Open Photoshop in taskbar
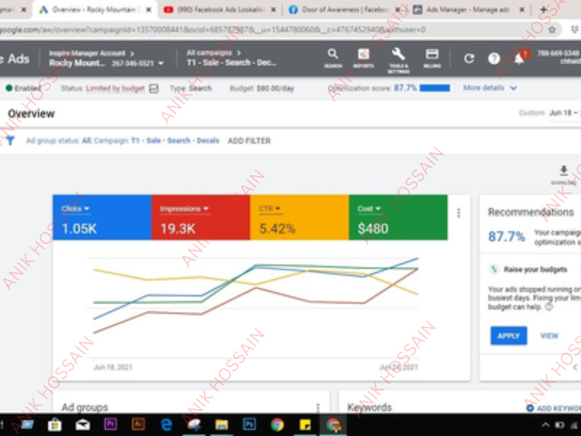The width and height of the screenshot is (581, 436). pos(249,424)
